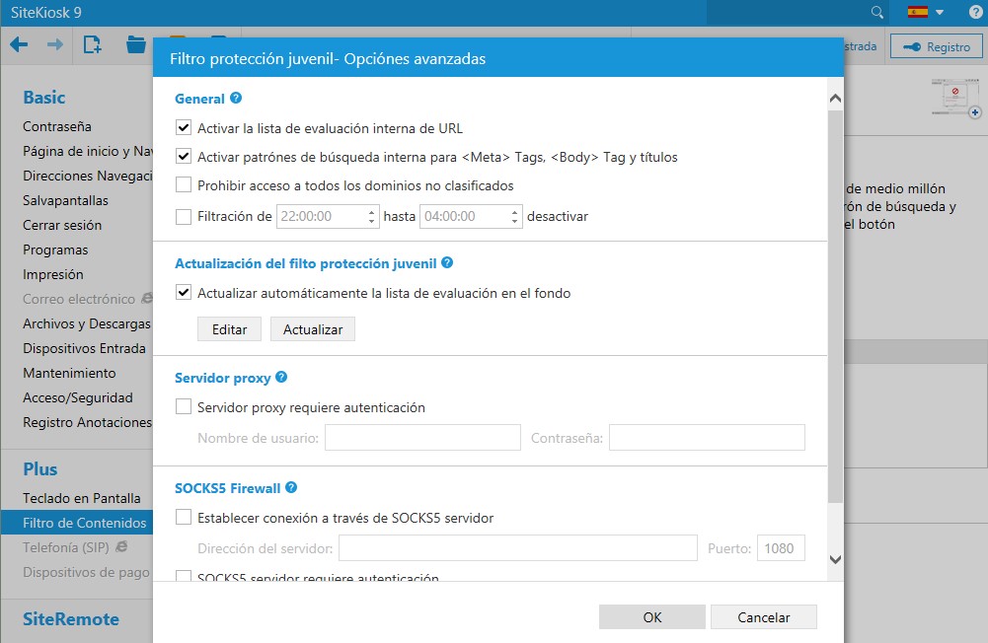
Task: Click help icon beside SOCKS5 Firewall heading
Action: click(x=291, y=488)
